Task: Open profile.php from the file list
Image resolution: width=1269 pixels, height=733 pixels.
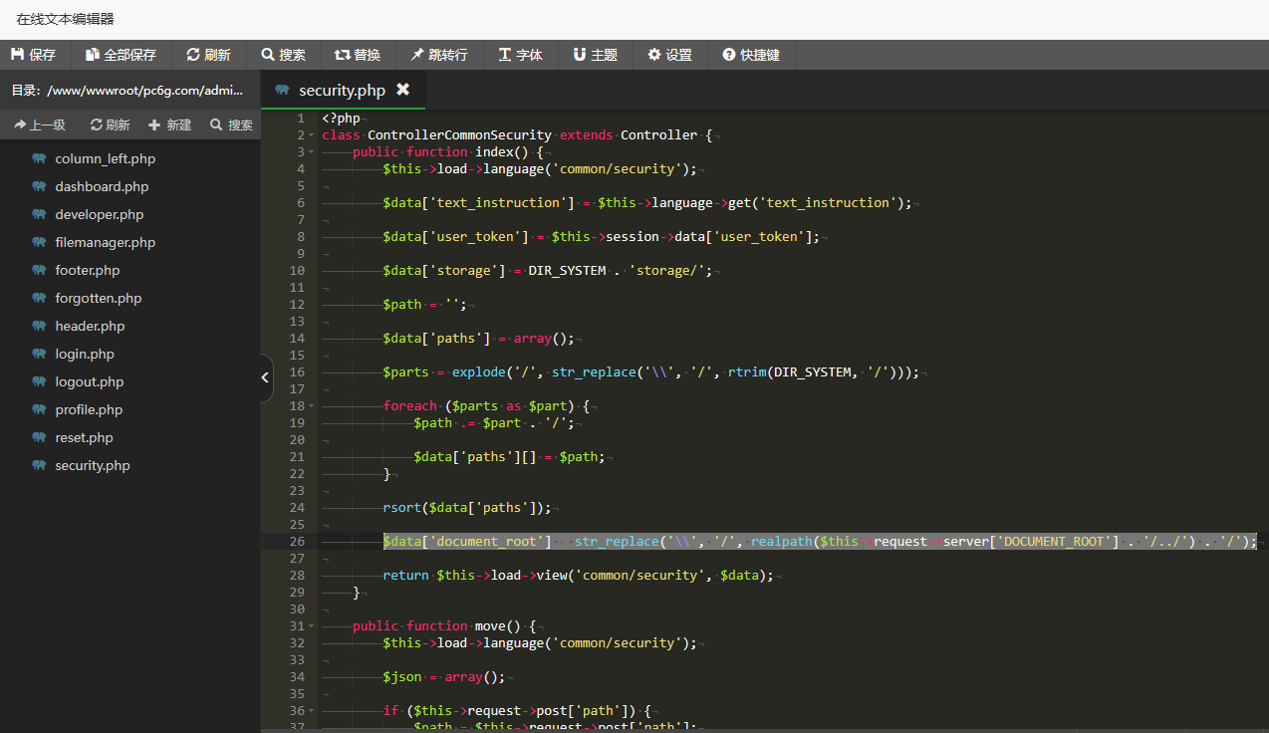Action: click(89, 409)
